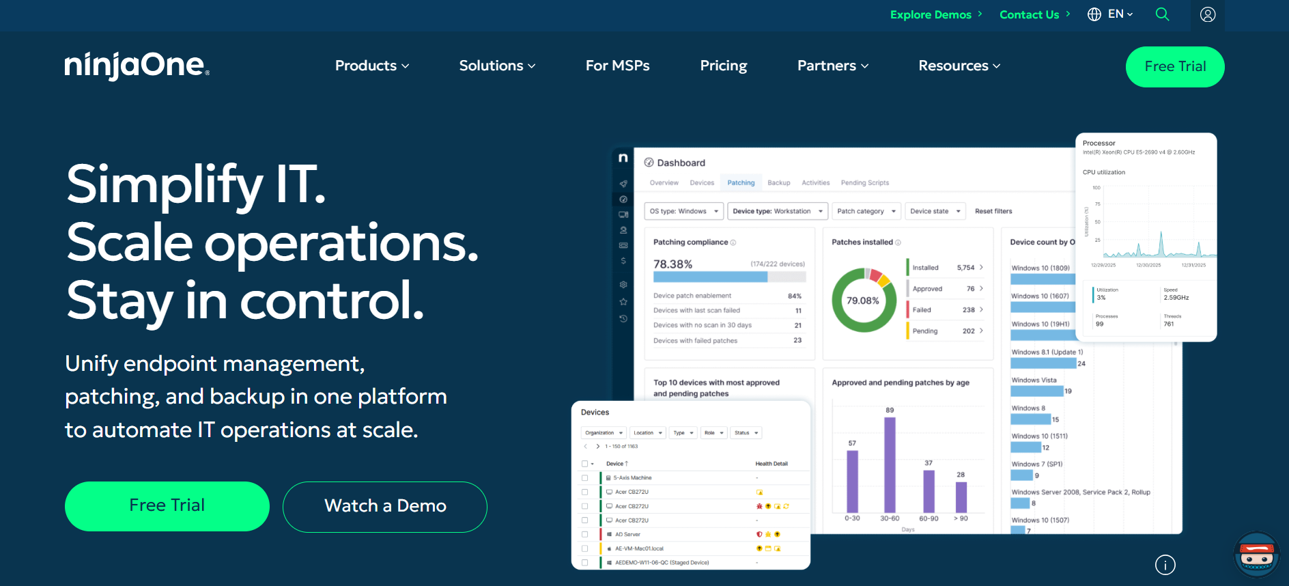1289x586 pixels.
Task: Go to next page arrow in Devices list
Action: tap(598, 447)
